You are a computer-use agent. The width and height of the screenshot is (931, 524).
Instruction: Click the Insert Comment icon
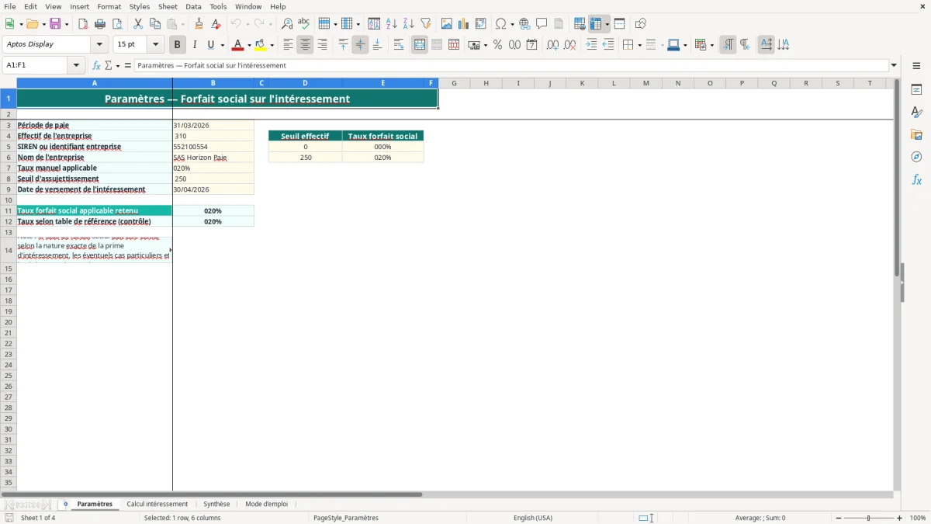point(542,24)
